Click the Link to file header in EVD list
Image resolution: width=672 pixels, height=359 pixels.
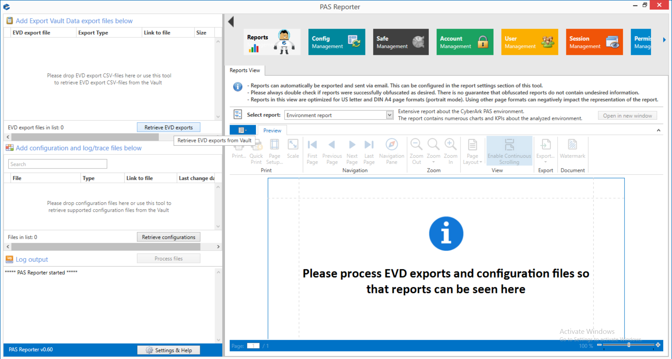tap(168, 33)
